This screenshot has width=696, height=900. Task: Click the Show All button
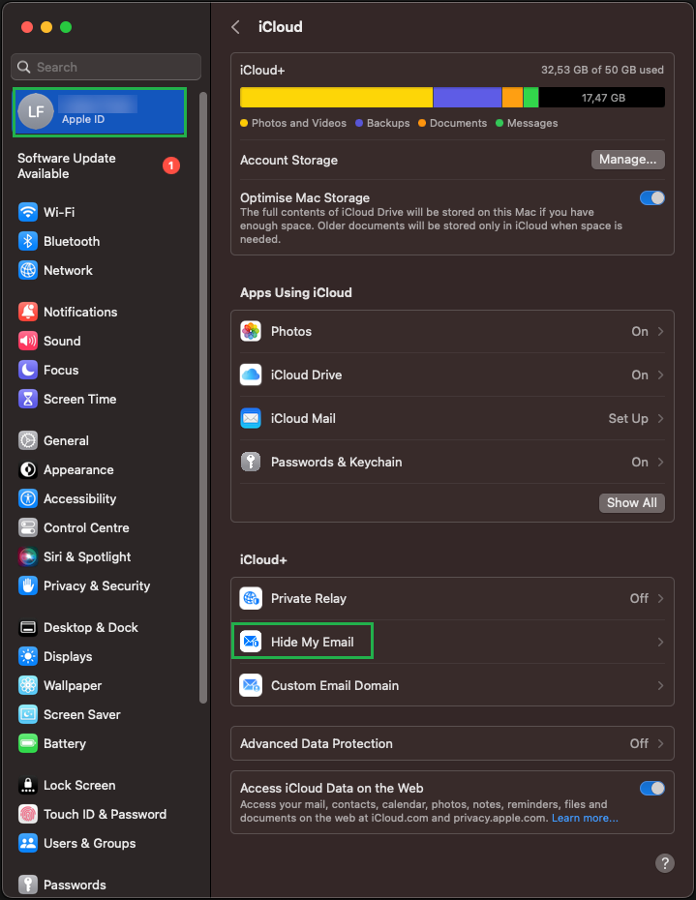click(x=632, y=503)
